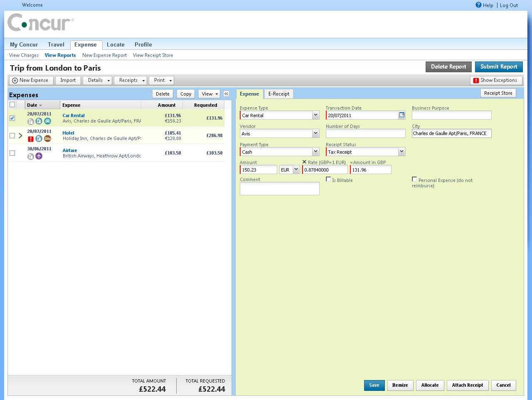Screen dimensions: 532x400
Task: Enable the Is Billable checkbox
Action: (328, 179)
